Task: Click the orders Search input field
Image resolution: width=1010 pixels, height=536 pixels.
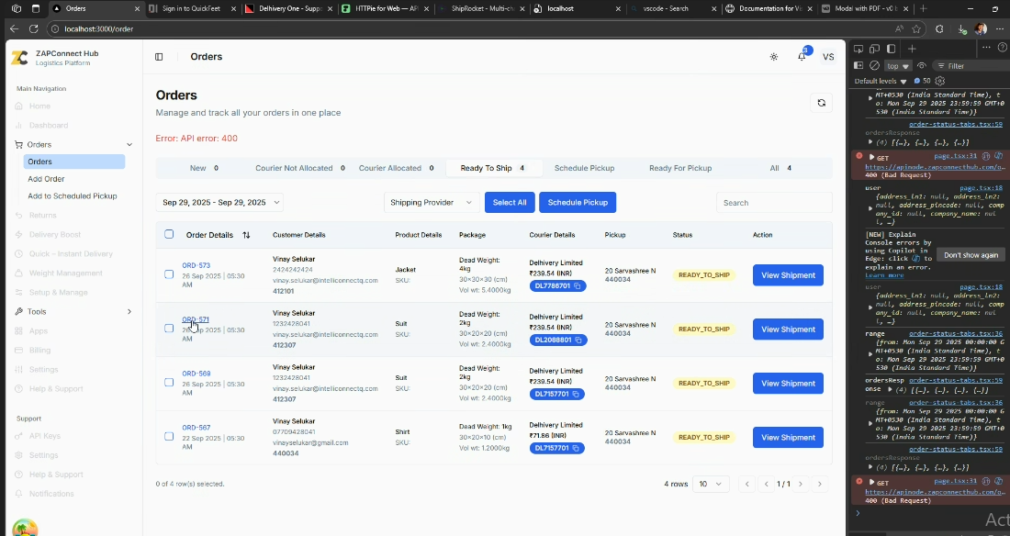Action: coord(773,203)
